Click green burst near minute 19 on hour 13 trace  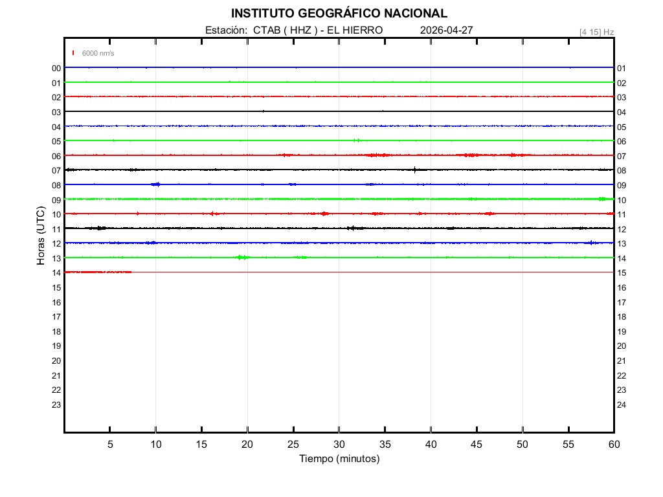click(242, 258)
